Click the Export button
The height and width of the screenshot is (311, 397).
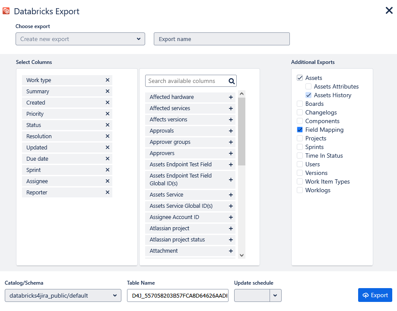tap(375, 295)
